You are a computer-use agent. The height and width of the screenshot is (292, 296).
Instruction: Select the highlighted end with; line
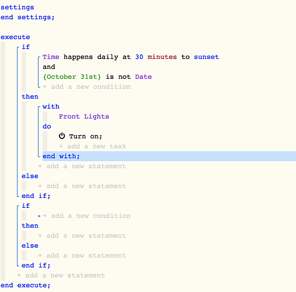[x=169, y=156]
